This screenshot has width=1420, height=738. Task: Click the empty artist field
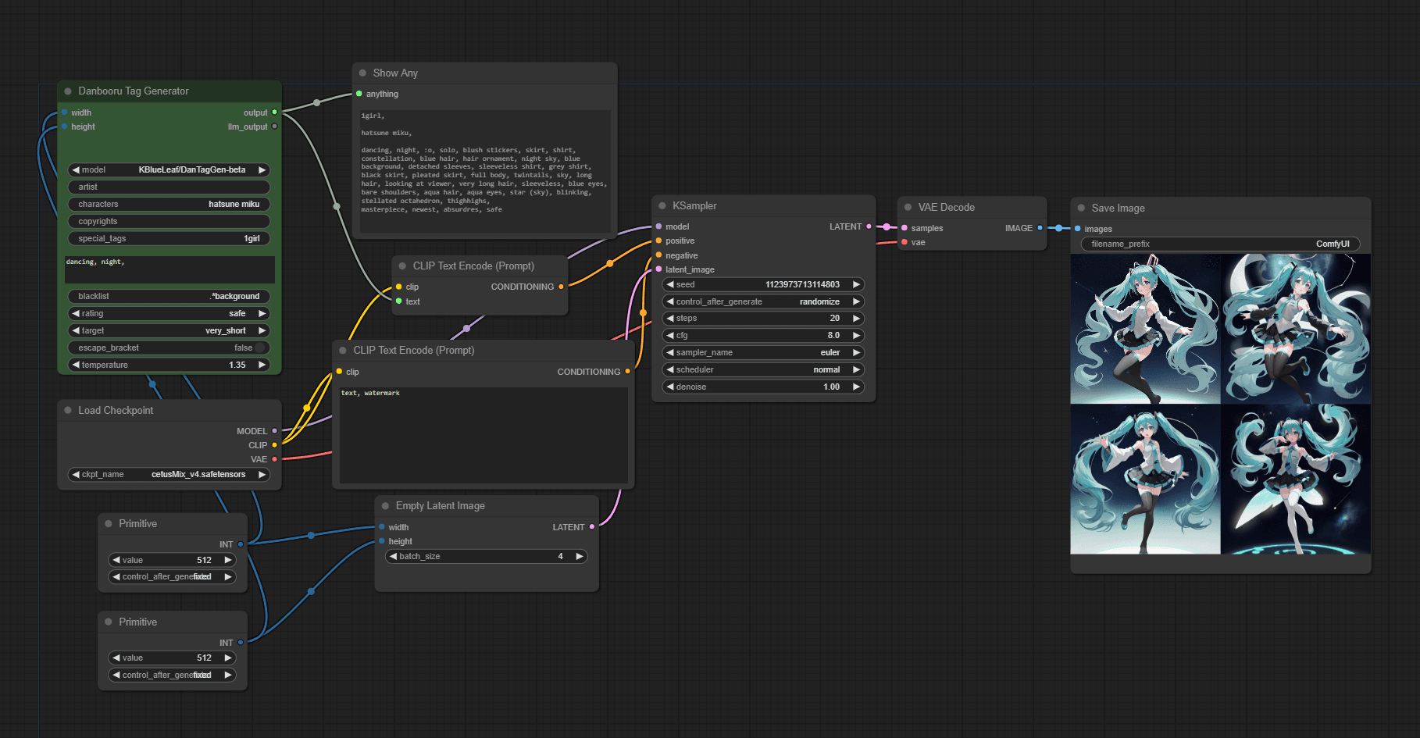[169, 187]
